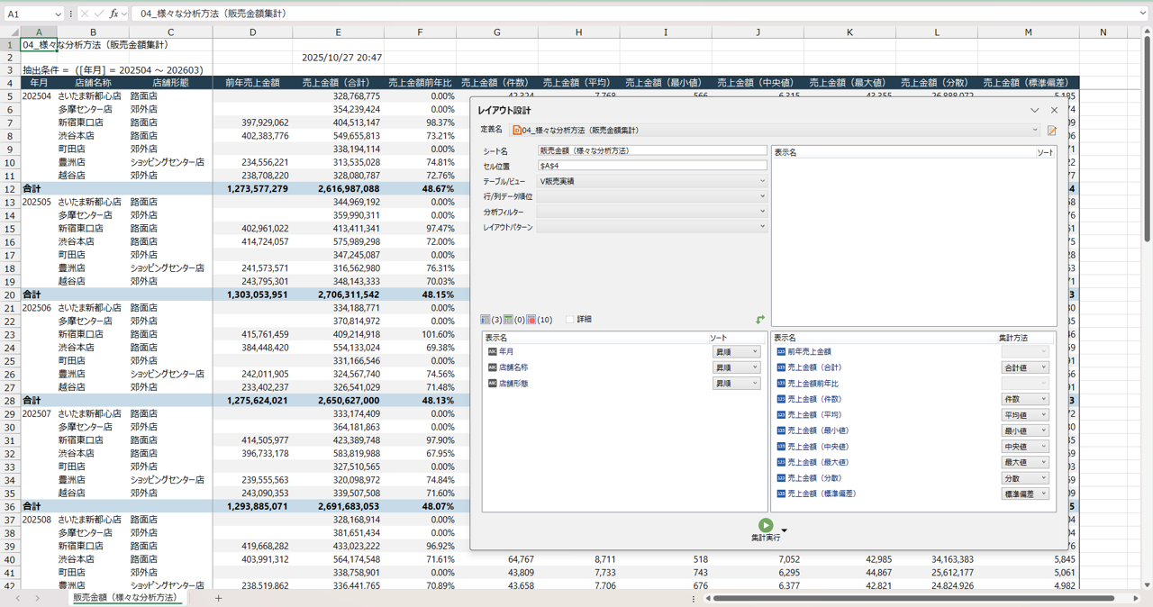This screenshot has width=1153, height=607.
Task: Open sort order dropdown for 年月
Action: (735, 352)
